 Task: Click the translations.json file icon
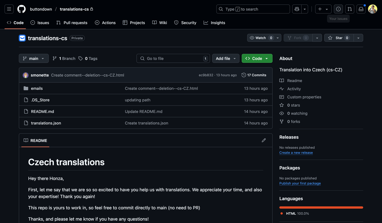[26, 123]
